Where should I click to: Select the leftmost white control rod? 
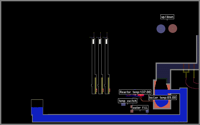pyautogui.click(x=93, y=41)
